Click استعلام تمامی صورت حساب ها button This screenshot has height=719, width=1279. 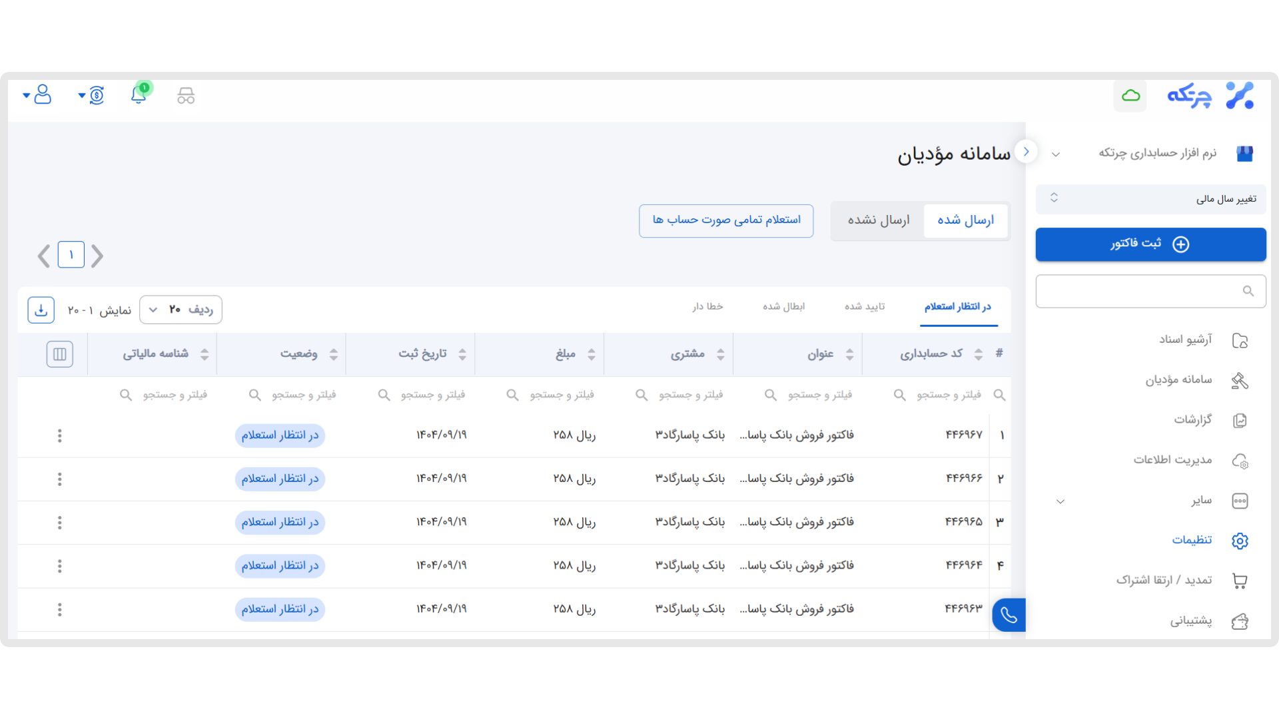tap(725, 220)
